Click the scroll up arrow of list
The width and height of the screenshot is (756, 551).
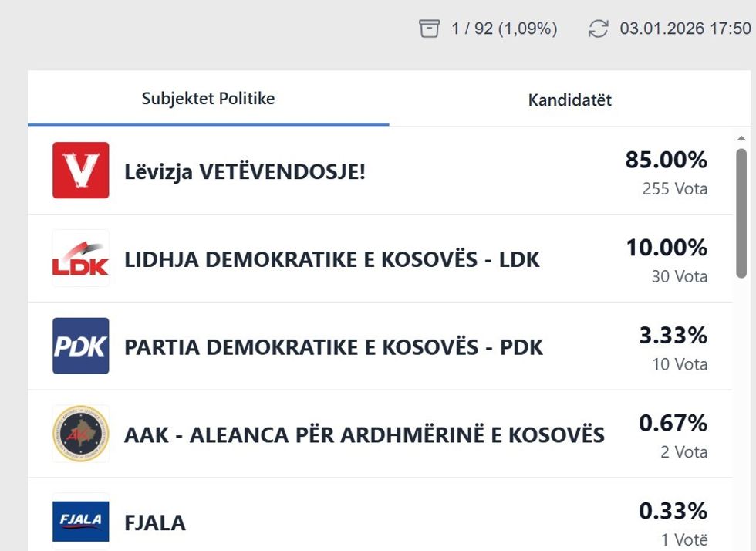(x=741, y=139)
